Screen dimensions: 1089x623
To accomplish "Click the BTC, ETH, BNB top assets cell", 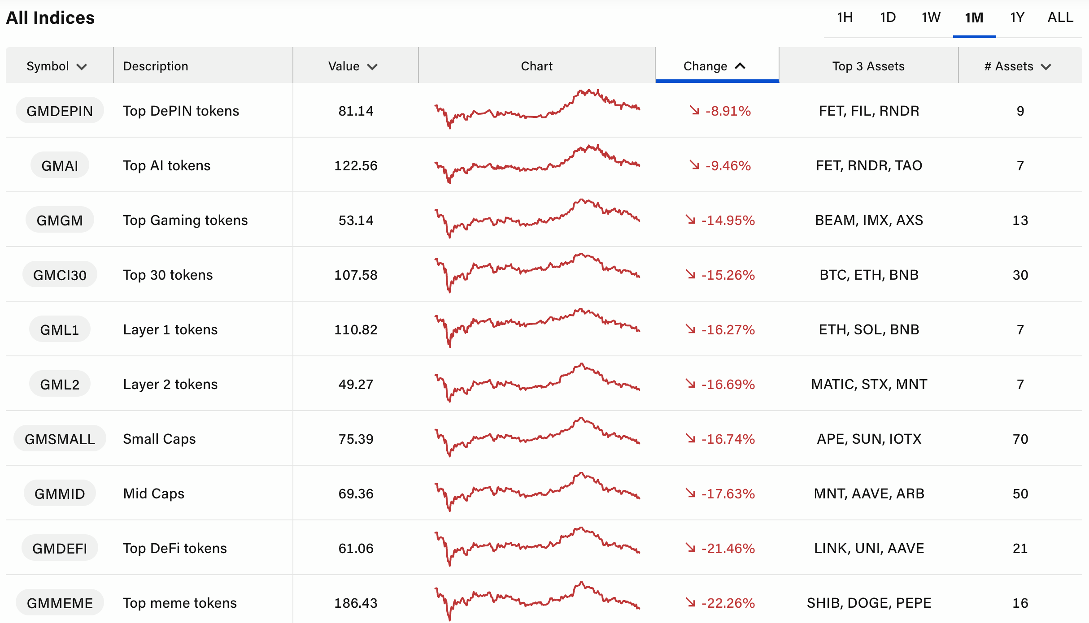I will pos(869,275).
